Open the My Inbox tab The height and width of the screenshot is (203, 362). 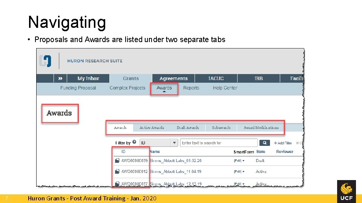coord(88,78)
